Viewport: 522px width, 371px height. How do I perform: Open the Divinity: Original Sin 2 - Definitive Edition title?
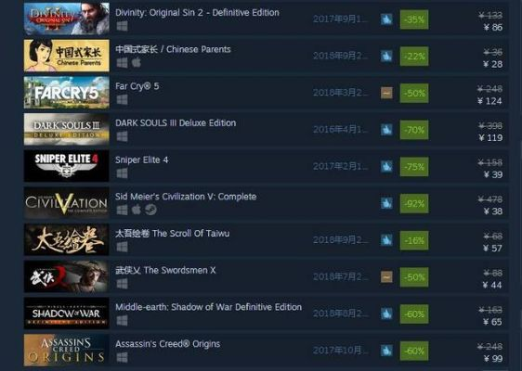[x=197, y=13]
